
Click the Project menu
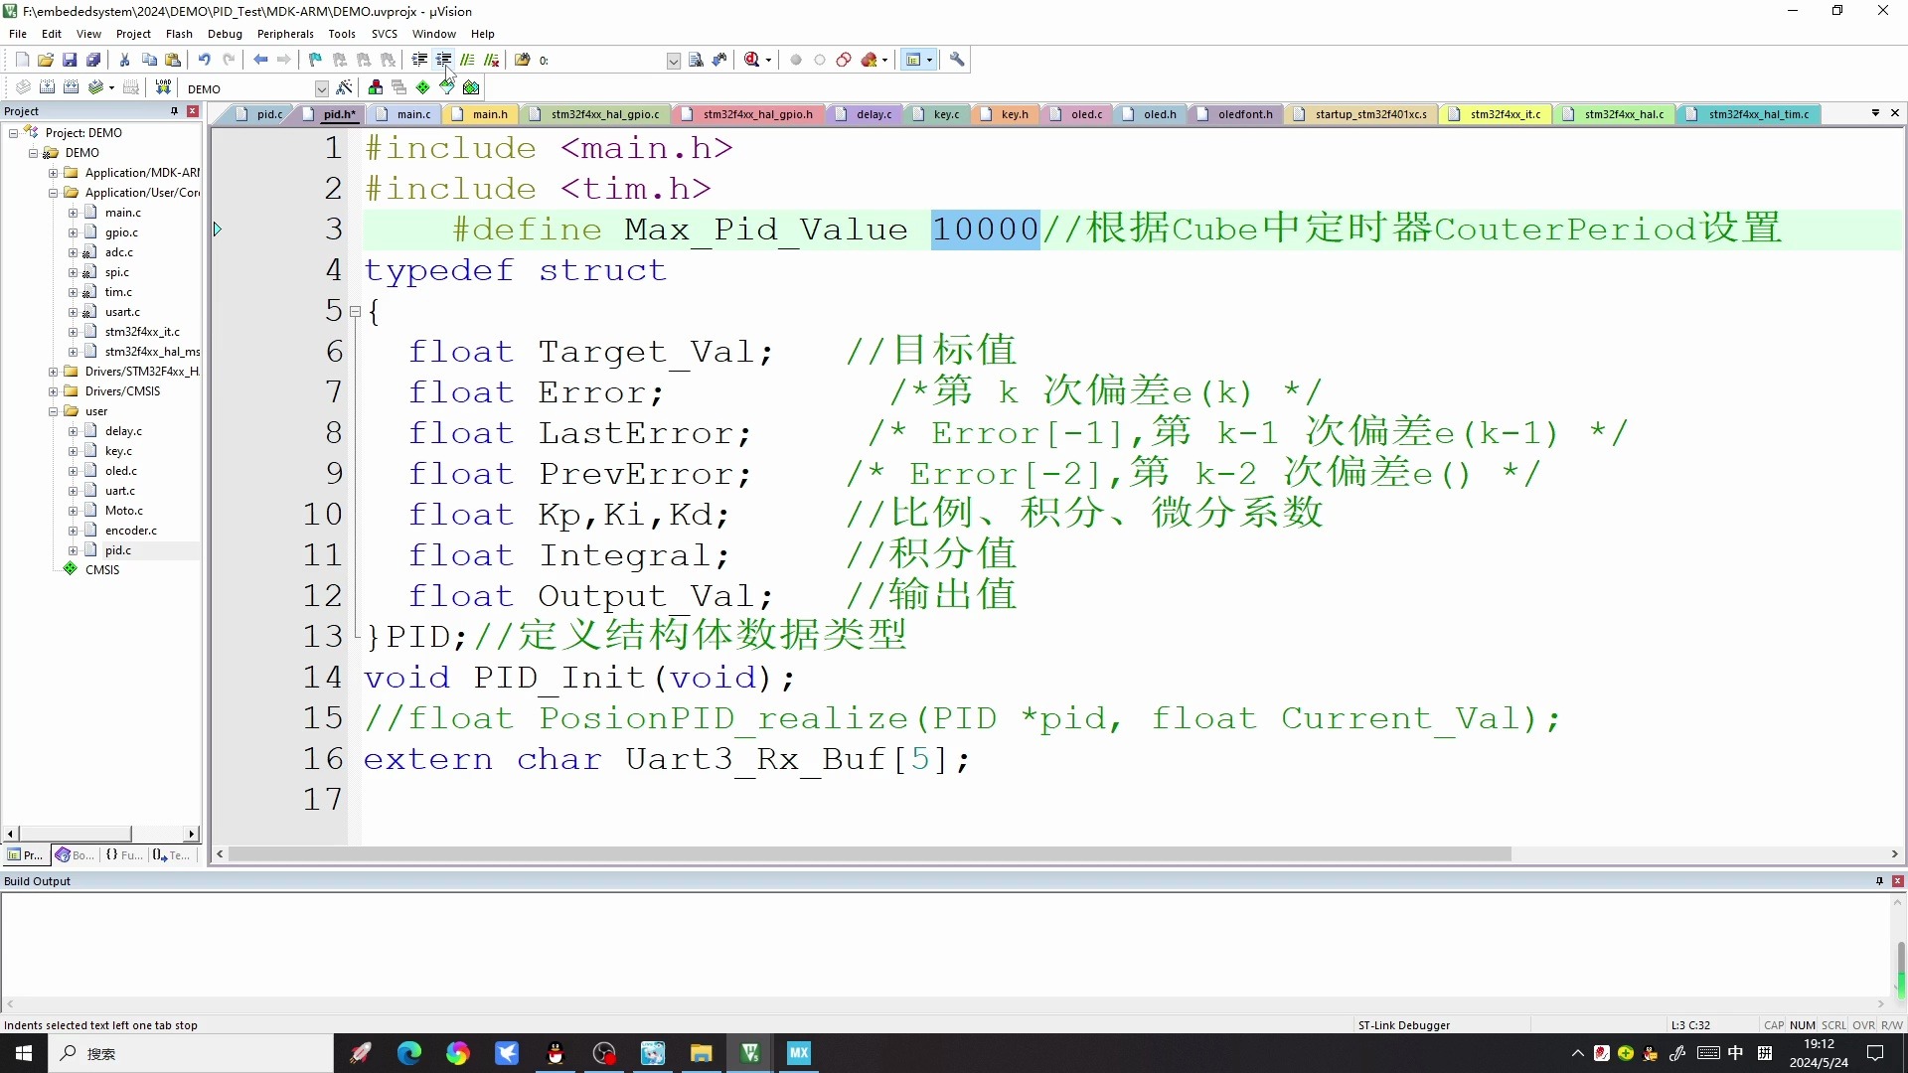tap(134, 33)
